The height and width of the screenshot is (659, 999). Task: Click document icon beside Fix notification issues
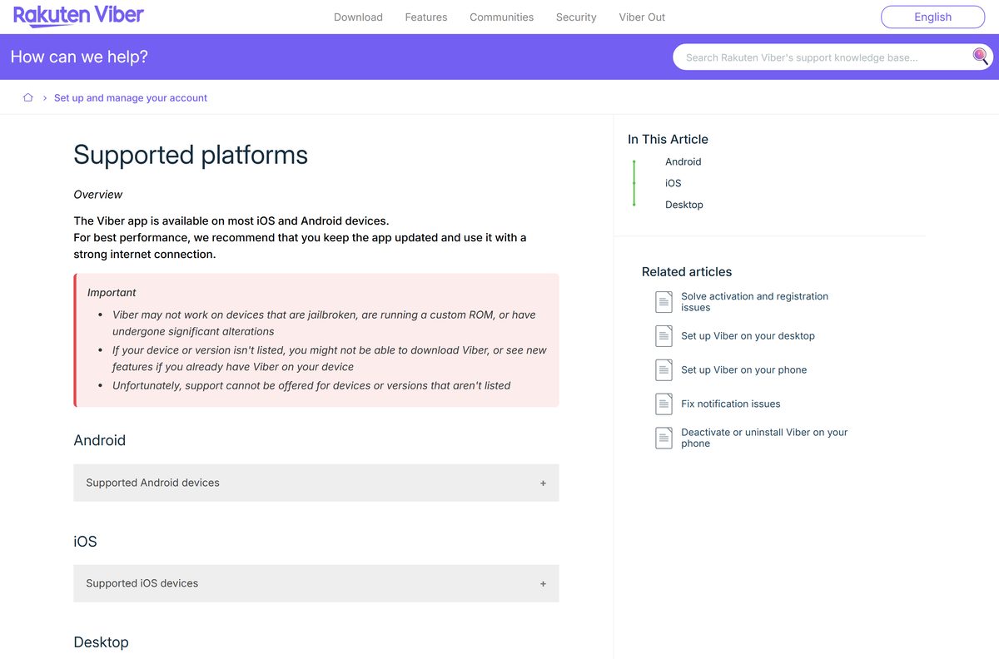[x=664, y=404]
